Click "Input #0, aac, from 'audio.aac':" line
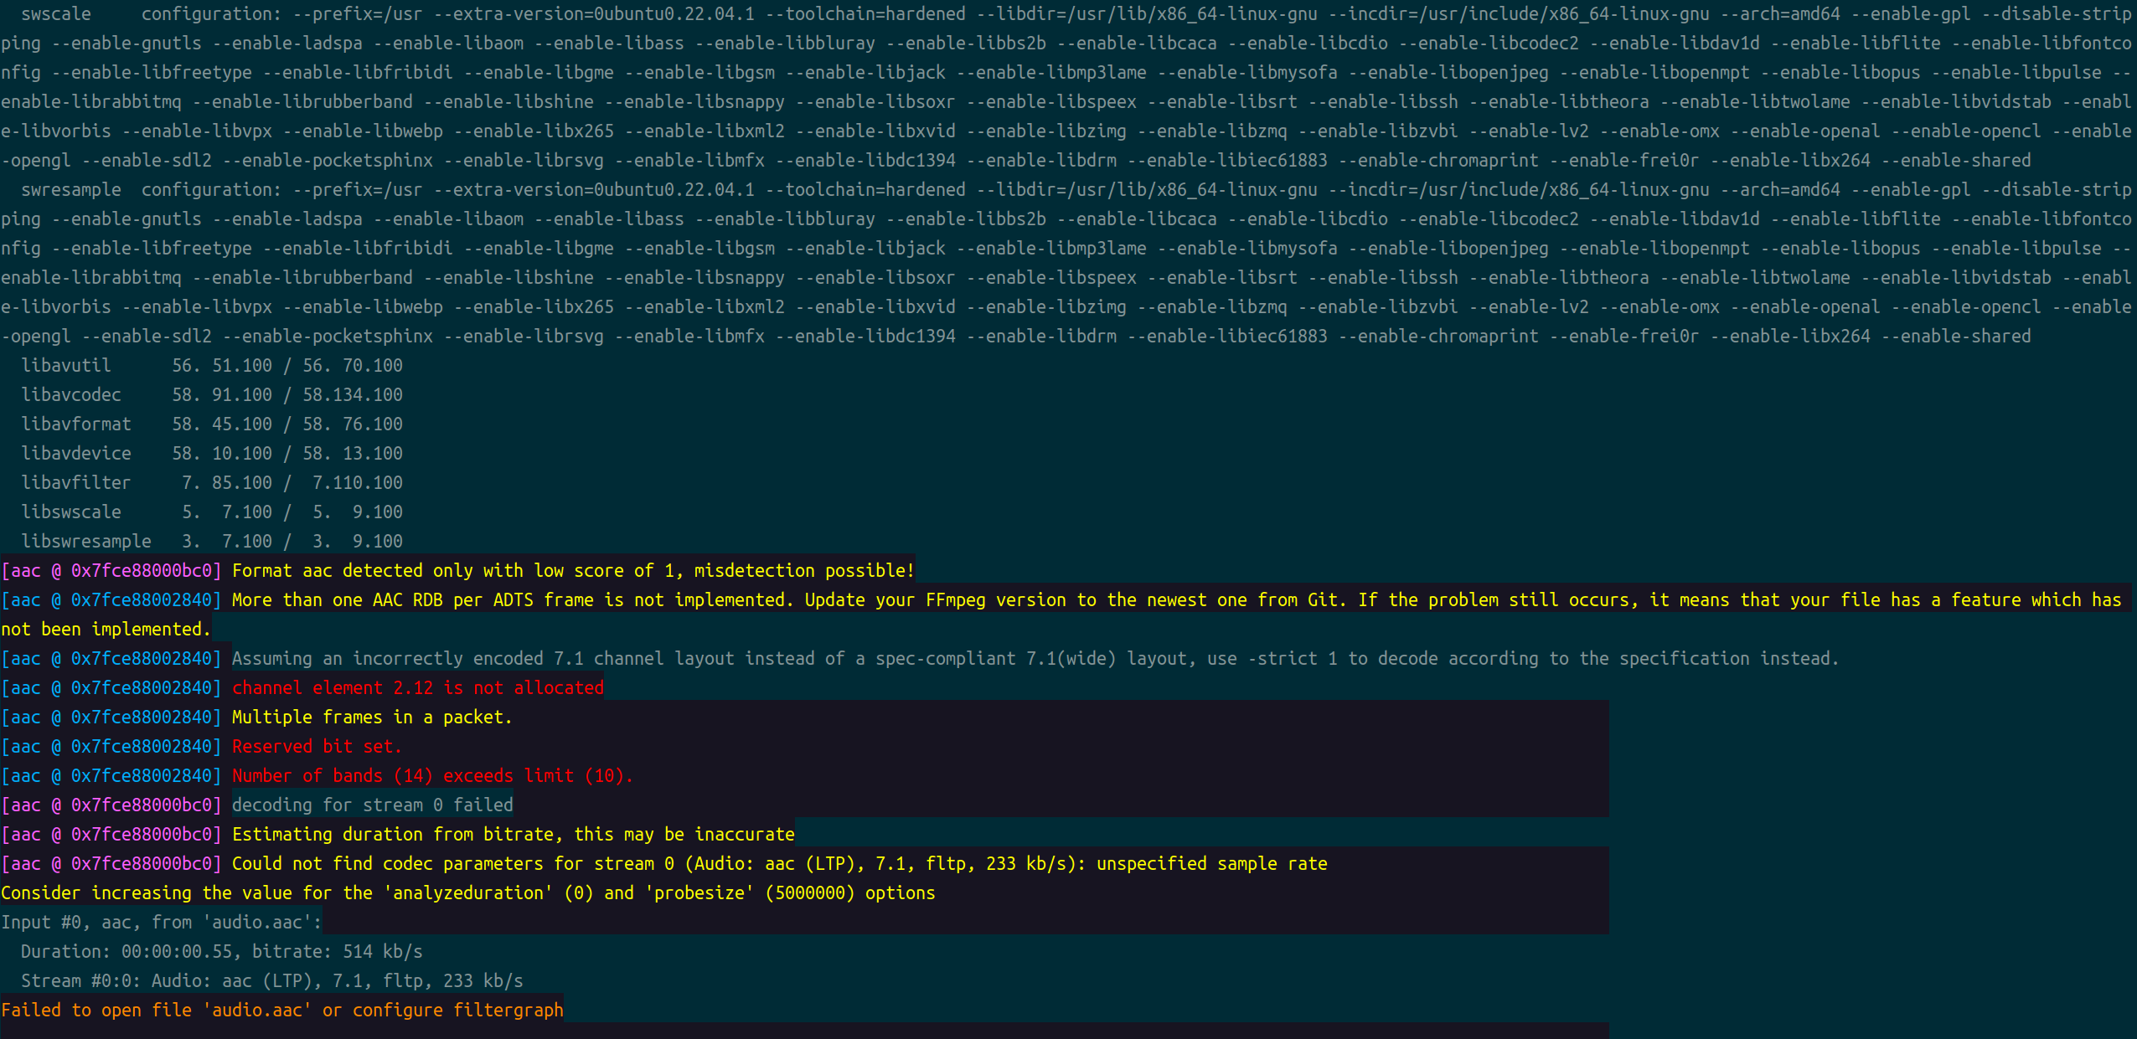 point(162,923)
